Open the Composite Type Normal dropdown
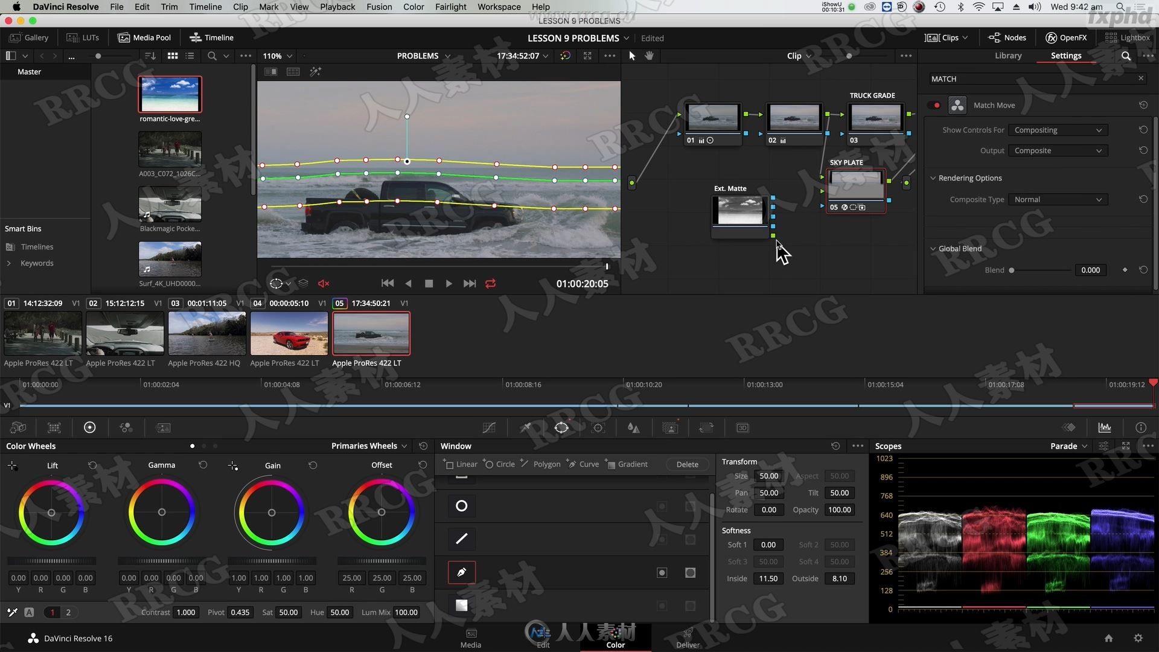The image size is (1159, 652). click(x=1058, y=200)
